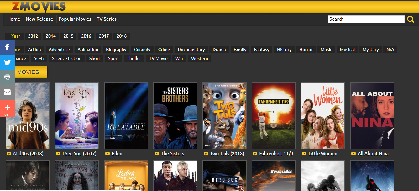
Task: Open the Western genre
Action: click(200, 58)
